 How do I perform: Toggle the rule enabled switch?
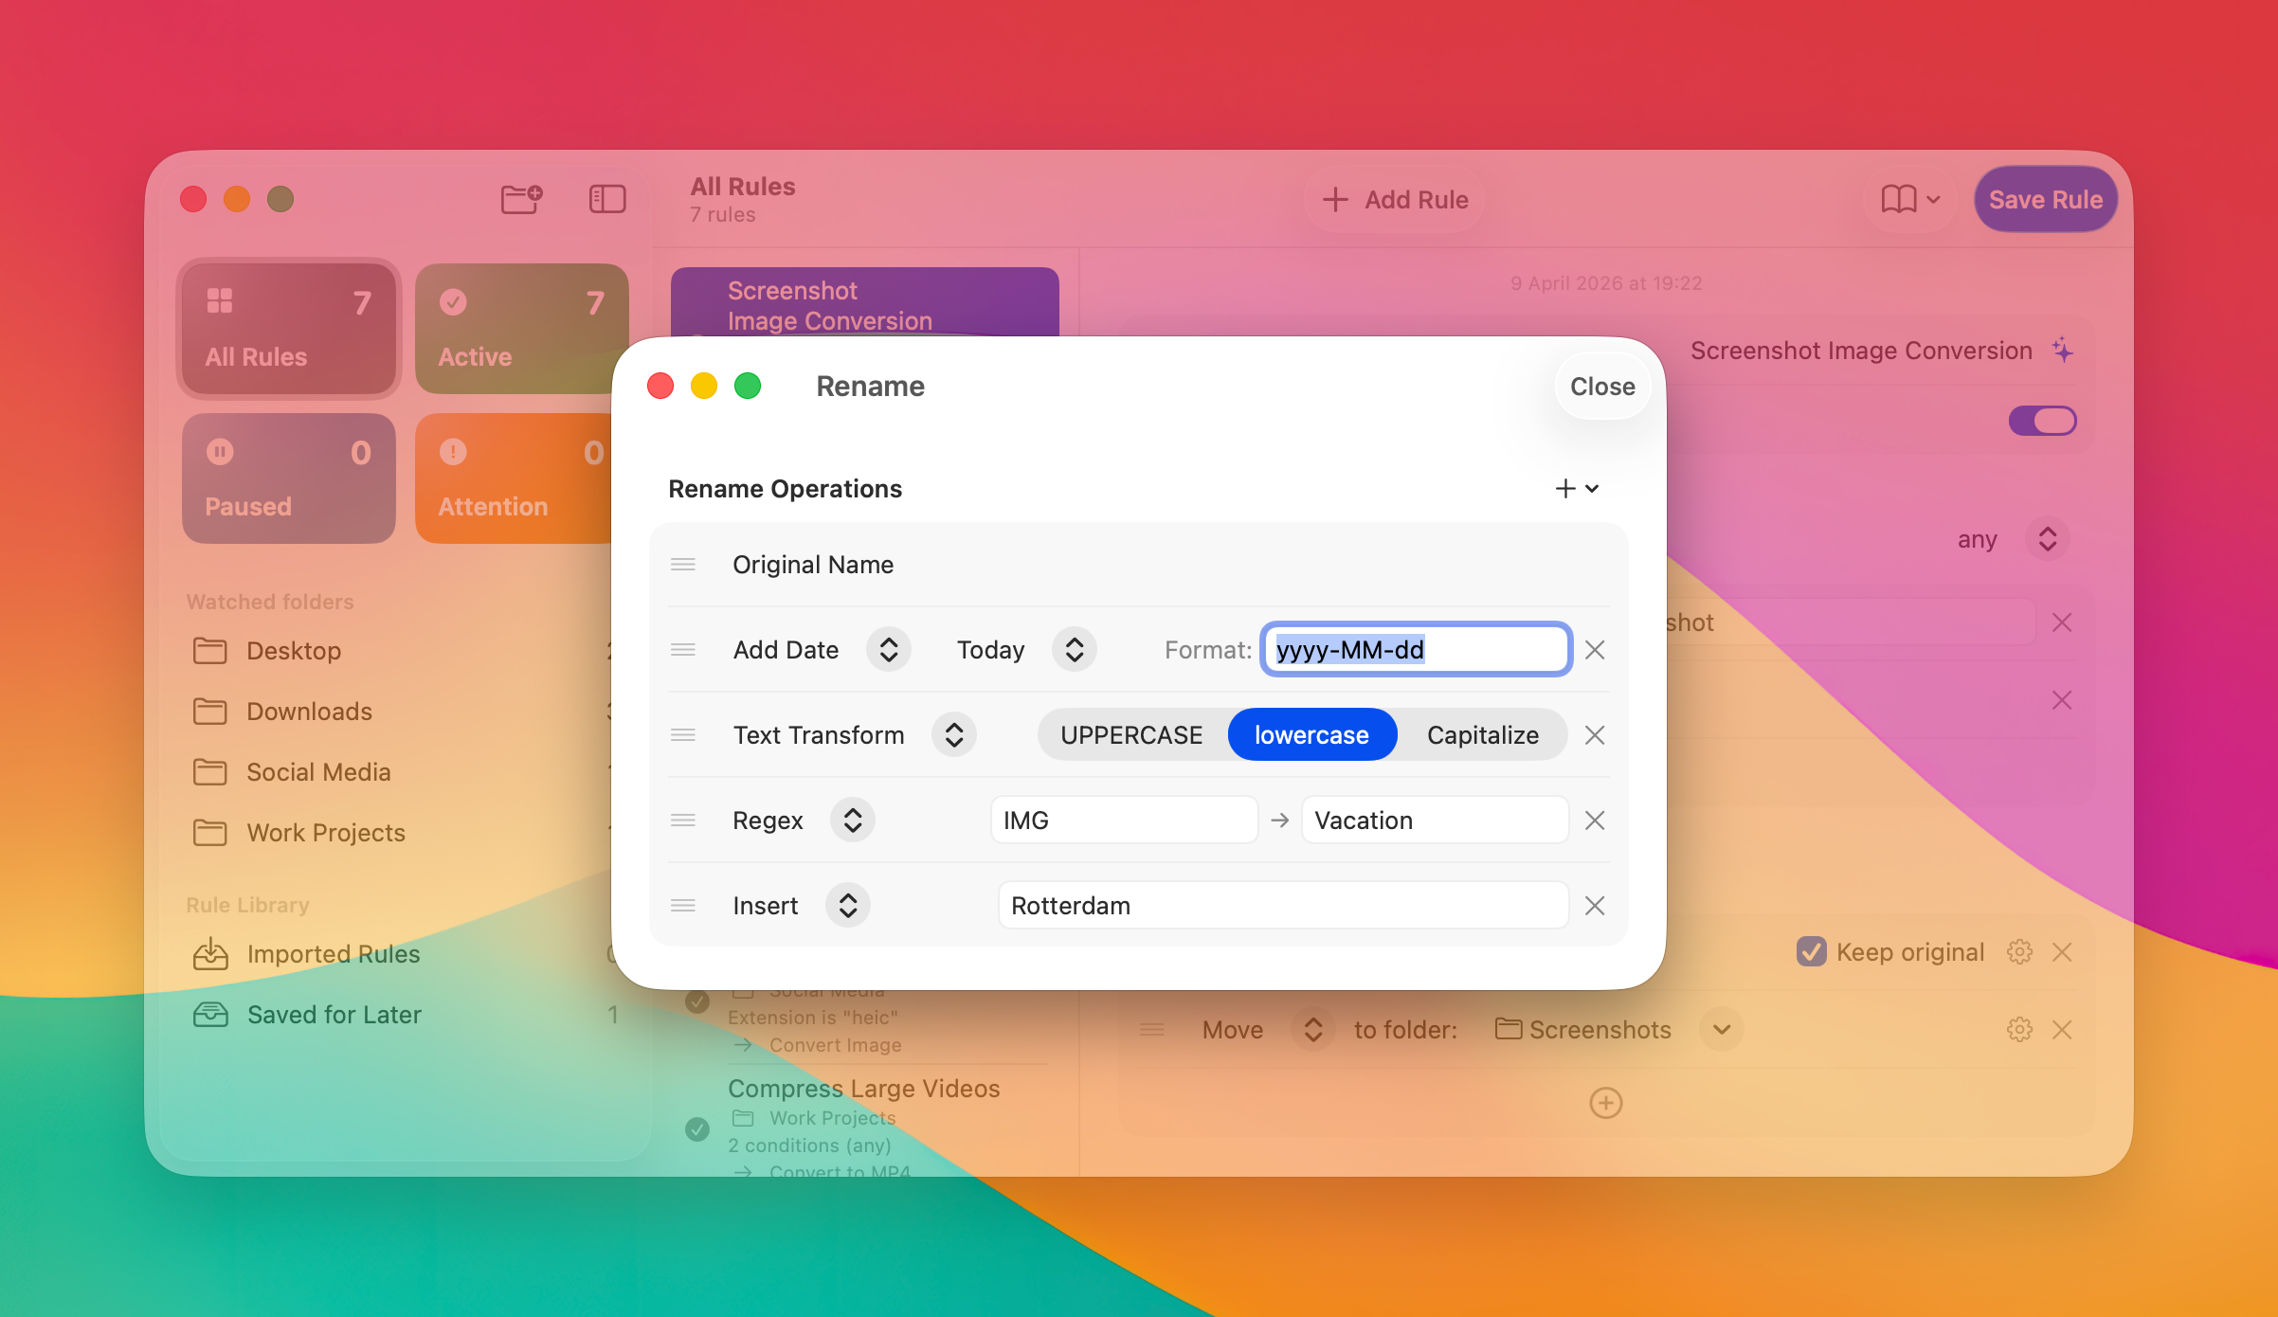click(2042, 421)
